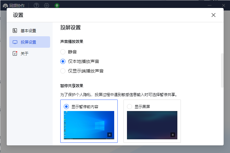Click the 声音播放效果 heading
Screen dimensions: 230x153
coord(72,42)
